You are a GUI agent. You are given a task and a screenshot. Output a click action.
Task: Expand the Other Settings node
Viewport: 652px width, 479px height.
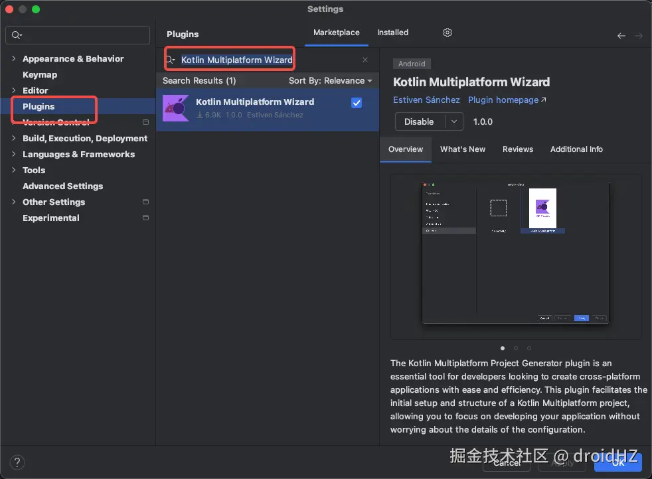click(14, 202)
